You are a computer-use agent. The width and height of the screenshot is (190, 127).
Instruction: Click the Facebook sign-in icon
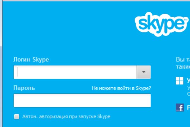pyautogui.click(x=180, y=108)
